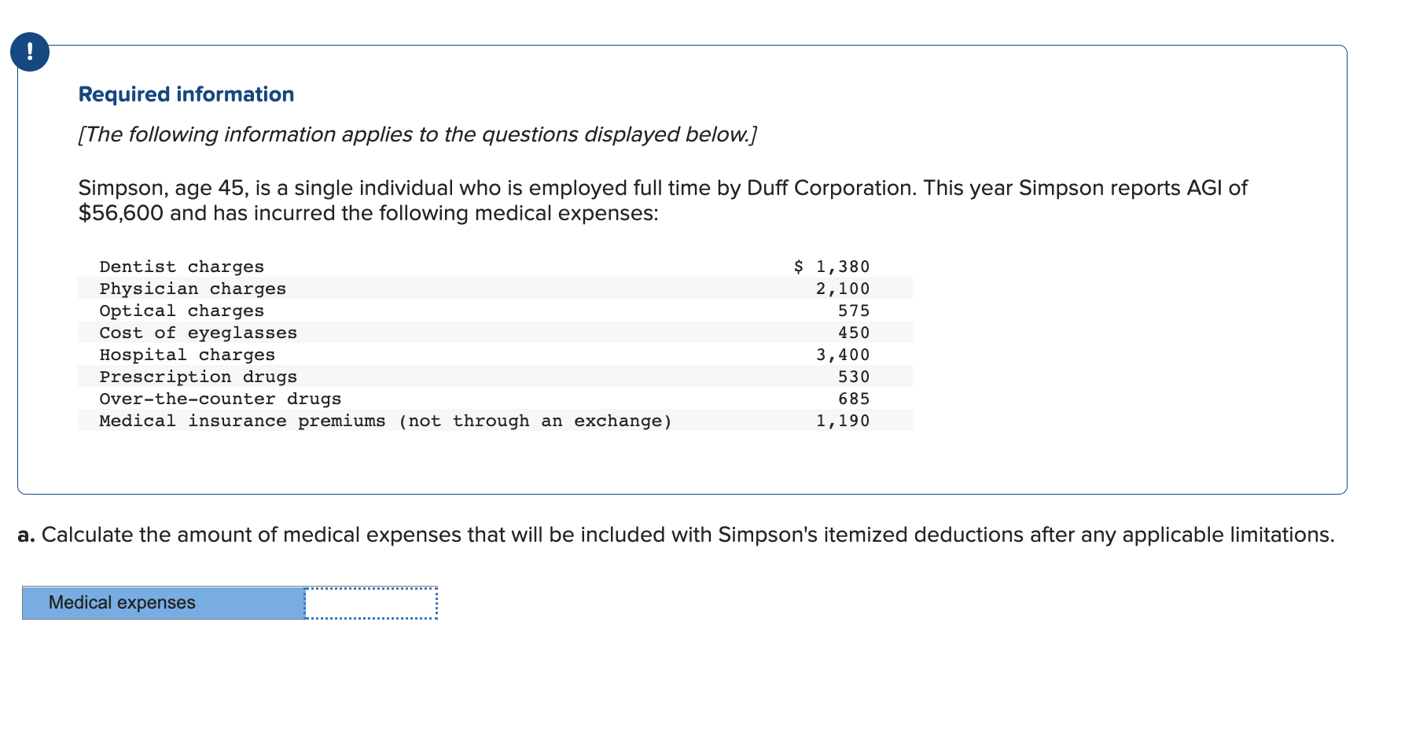Click the Optical charges amount 575
The image size is (1401, 747).
click(x=855, y=311)
